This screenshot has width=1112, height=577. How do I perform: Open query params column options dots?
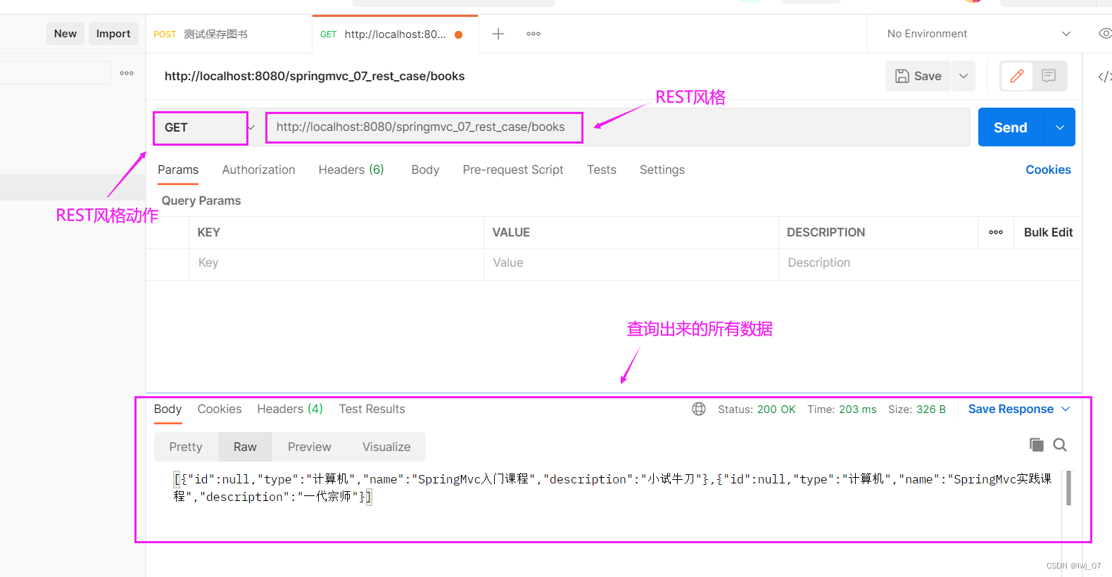(996, 232)
